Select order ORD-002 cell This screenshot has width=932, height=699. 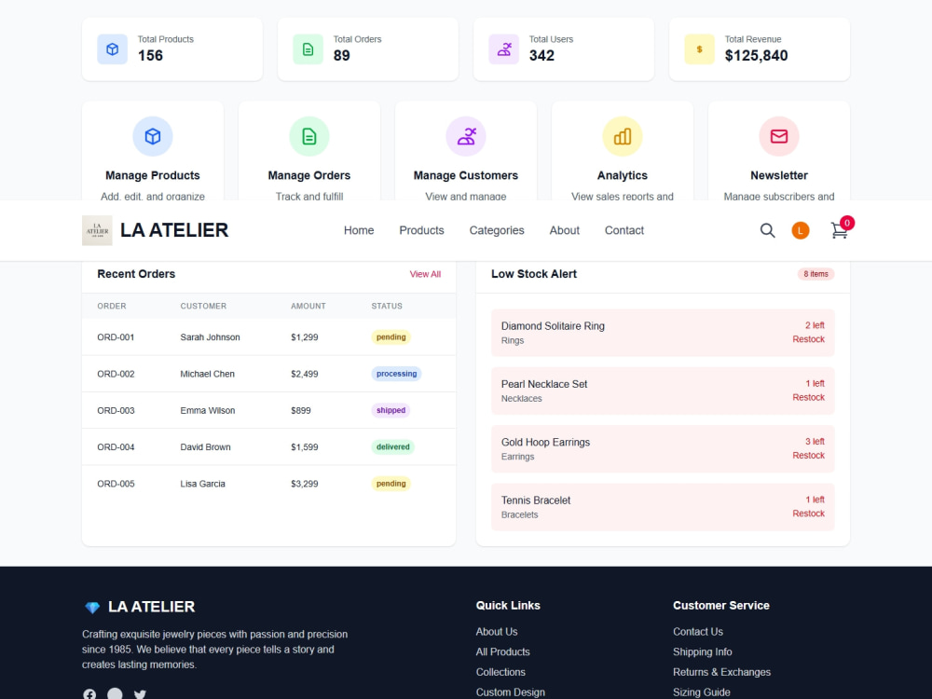point(116,374)
